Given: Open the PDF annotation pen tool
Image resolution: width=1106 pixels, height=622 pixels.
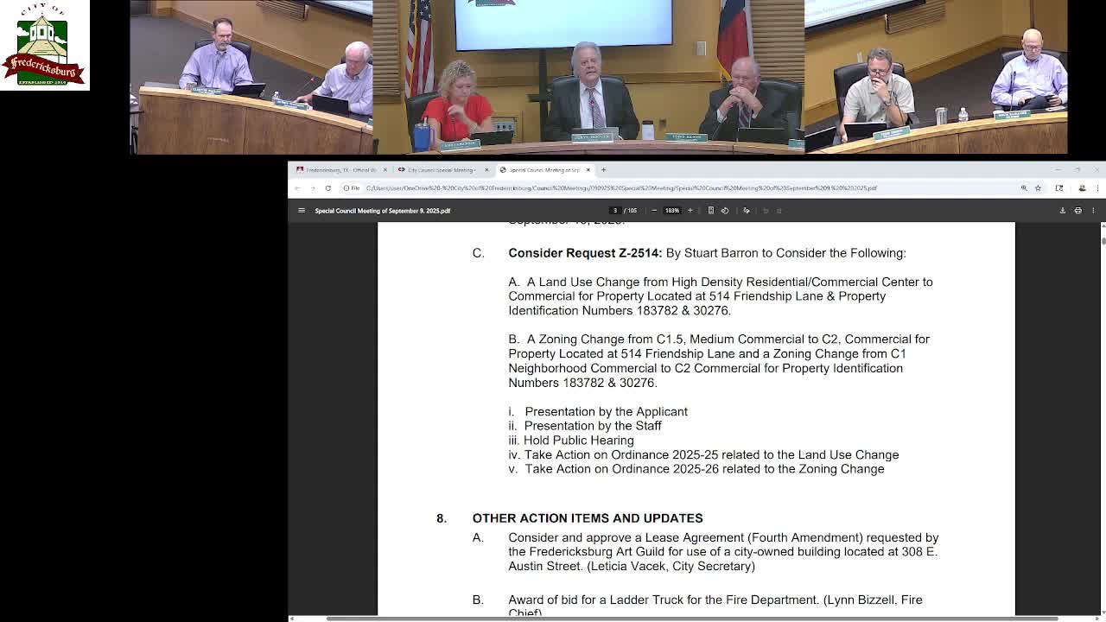Looking at the screenshot, I should [747, 210].
